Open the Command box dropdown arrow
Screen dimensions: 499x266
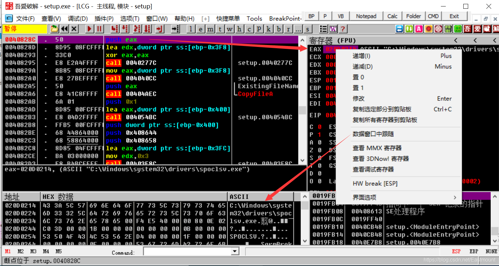point(235,251)
